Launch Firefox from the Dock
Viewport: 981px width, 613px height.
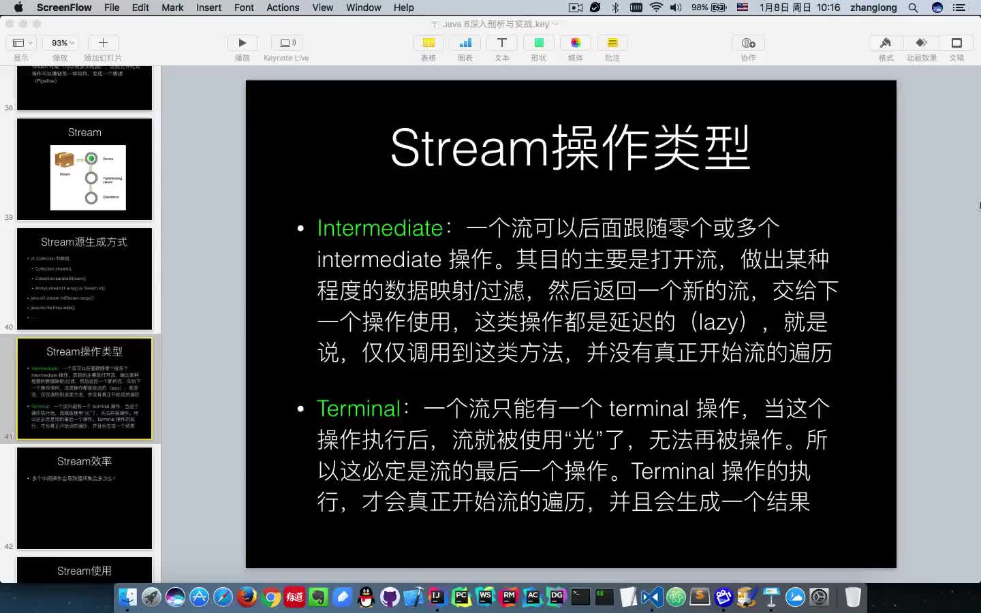pos(247,597)
